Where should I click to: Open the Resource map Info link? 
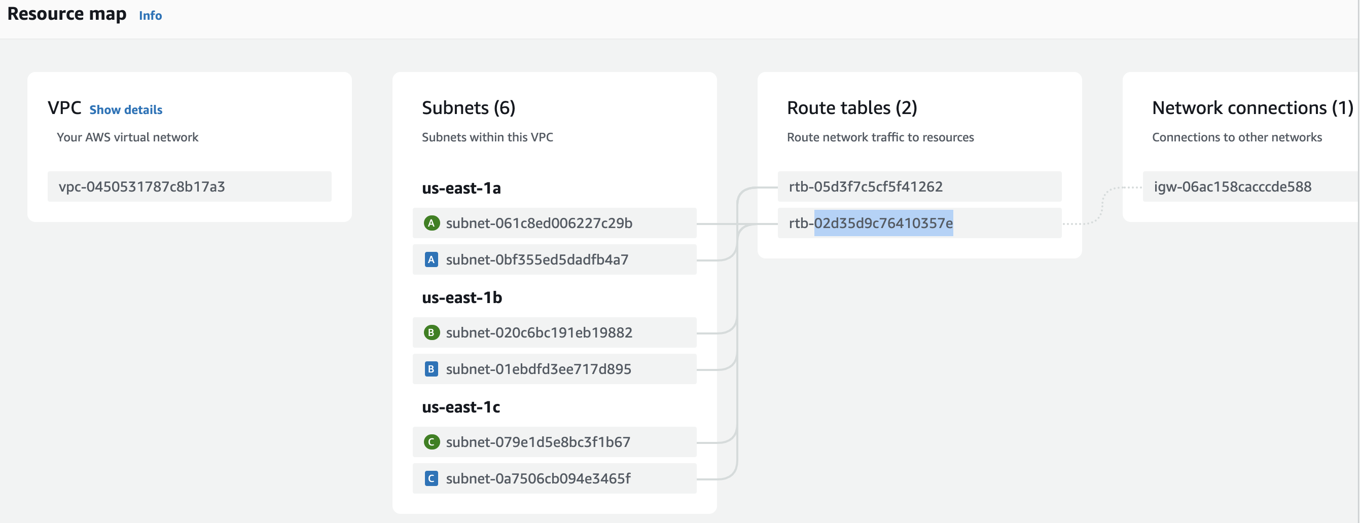pyautogui.click(x=150, y=16)
